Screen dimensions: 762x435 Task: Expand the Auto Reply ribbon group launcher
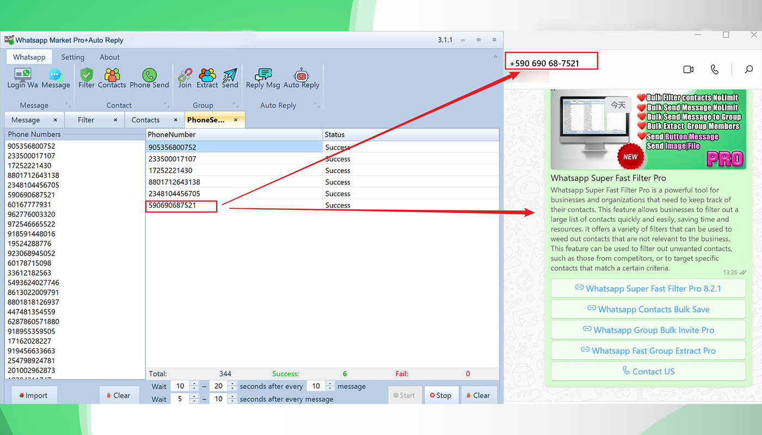pos(317,104)
